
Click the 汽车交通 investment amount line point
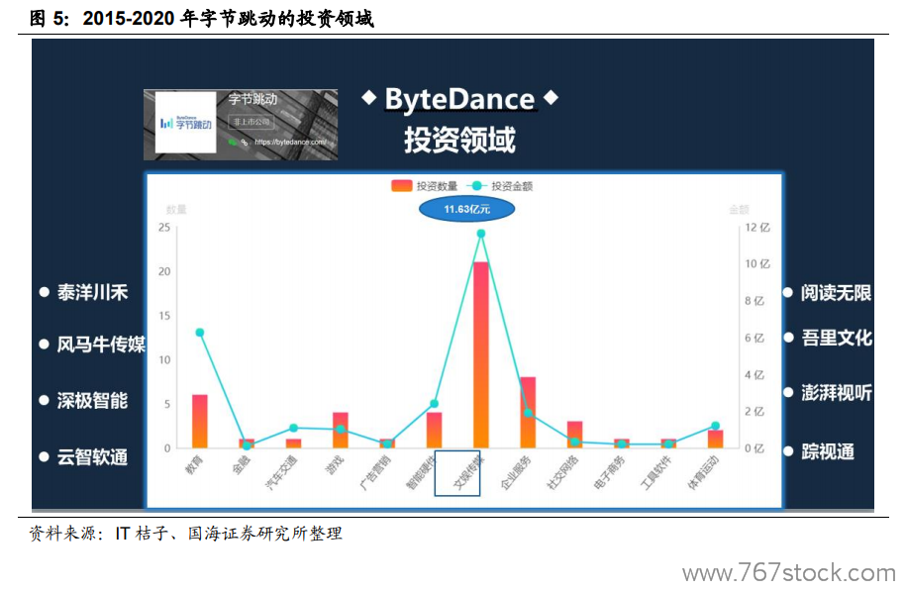click(x=293, y=428)
